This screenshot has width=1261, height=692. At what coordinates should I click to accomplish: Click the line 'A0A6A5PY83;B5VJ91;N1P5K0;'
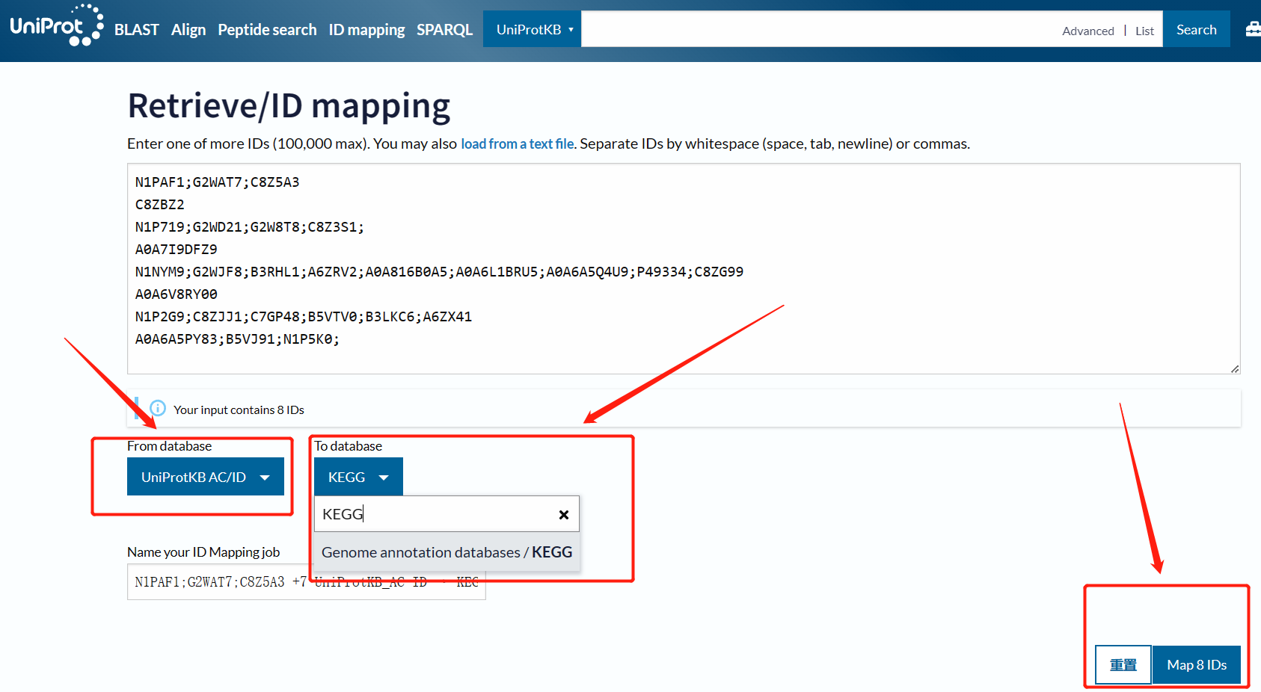(237, 339)
